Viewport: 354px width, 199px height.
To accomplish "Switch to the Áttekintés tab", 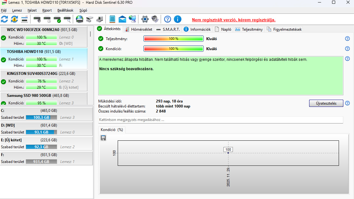I will (x=109, y=29).
